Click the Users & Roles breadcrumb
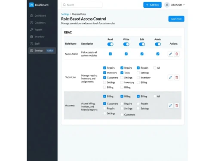 (x=79, y=14)
